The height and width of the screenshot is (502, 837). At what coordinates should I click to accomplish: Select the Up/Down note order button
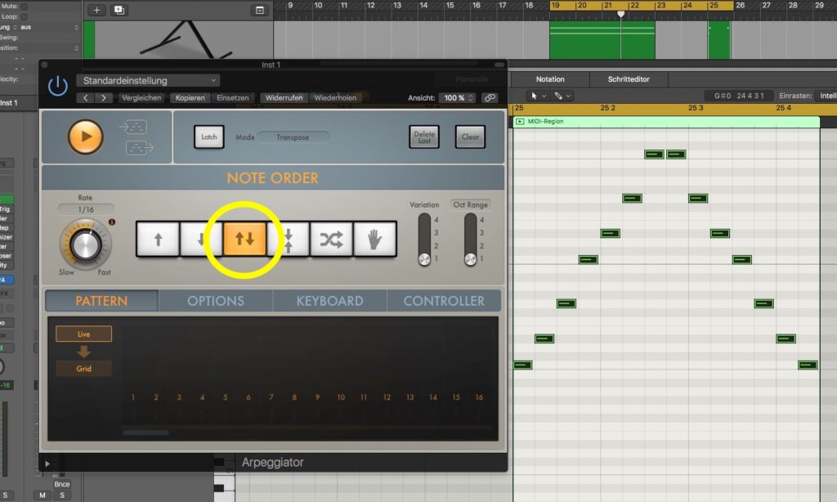[x=245, y=240]
